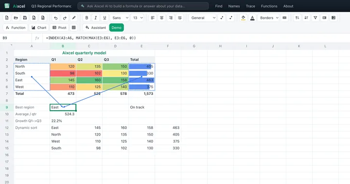Click the fx icon beside the formula bar
This screenshot has height=184, width=350.
coord(37,38)
